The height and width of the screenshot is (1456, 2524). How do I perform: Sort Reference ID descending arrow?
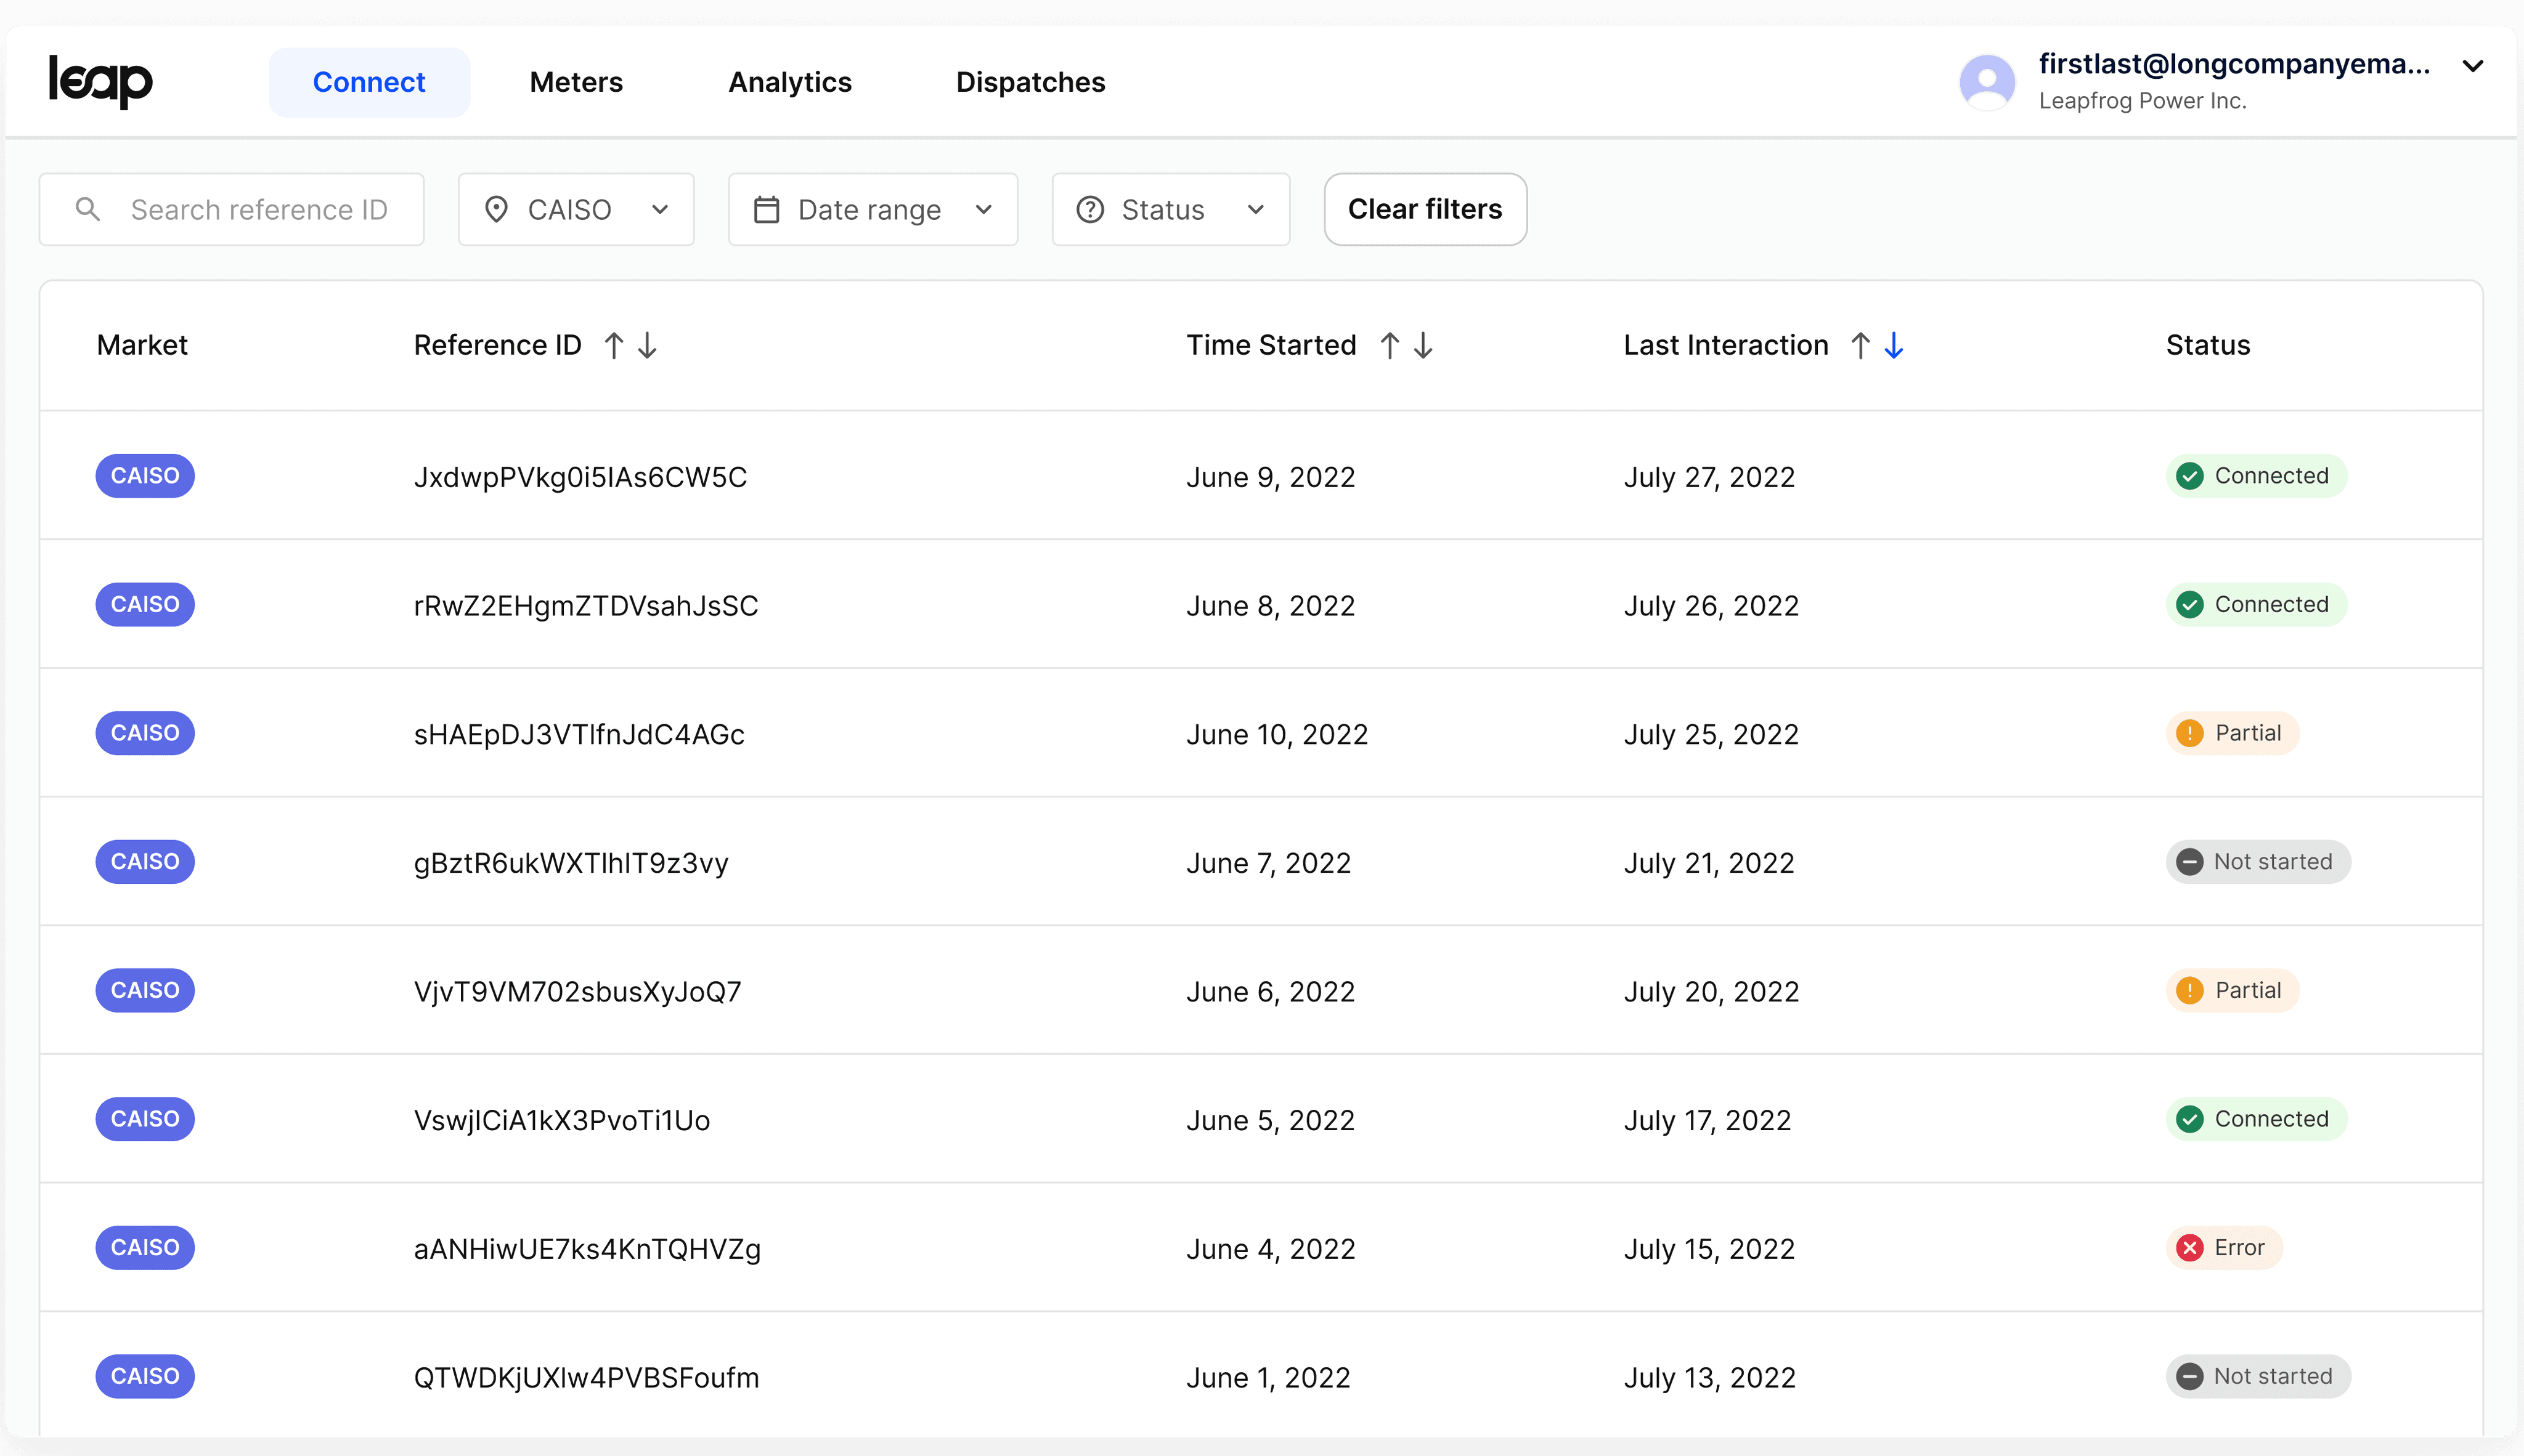click(x=647, y=345)
